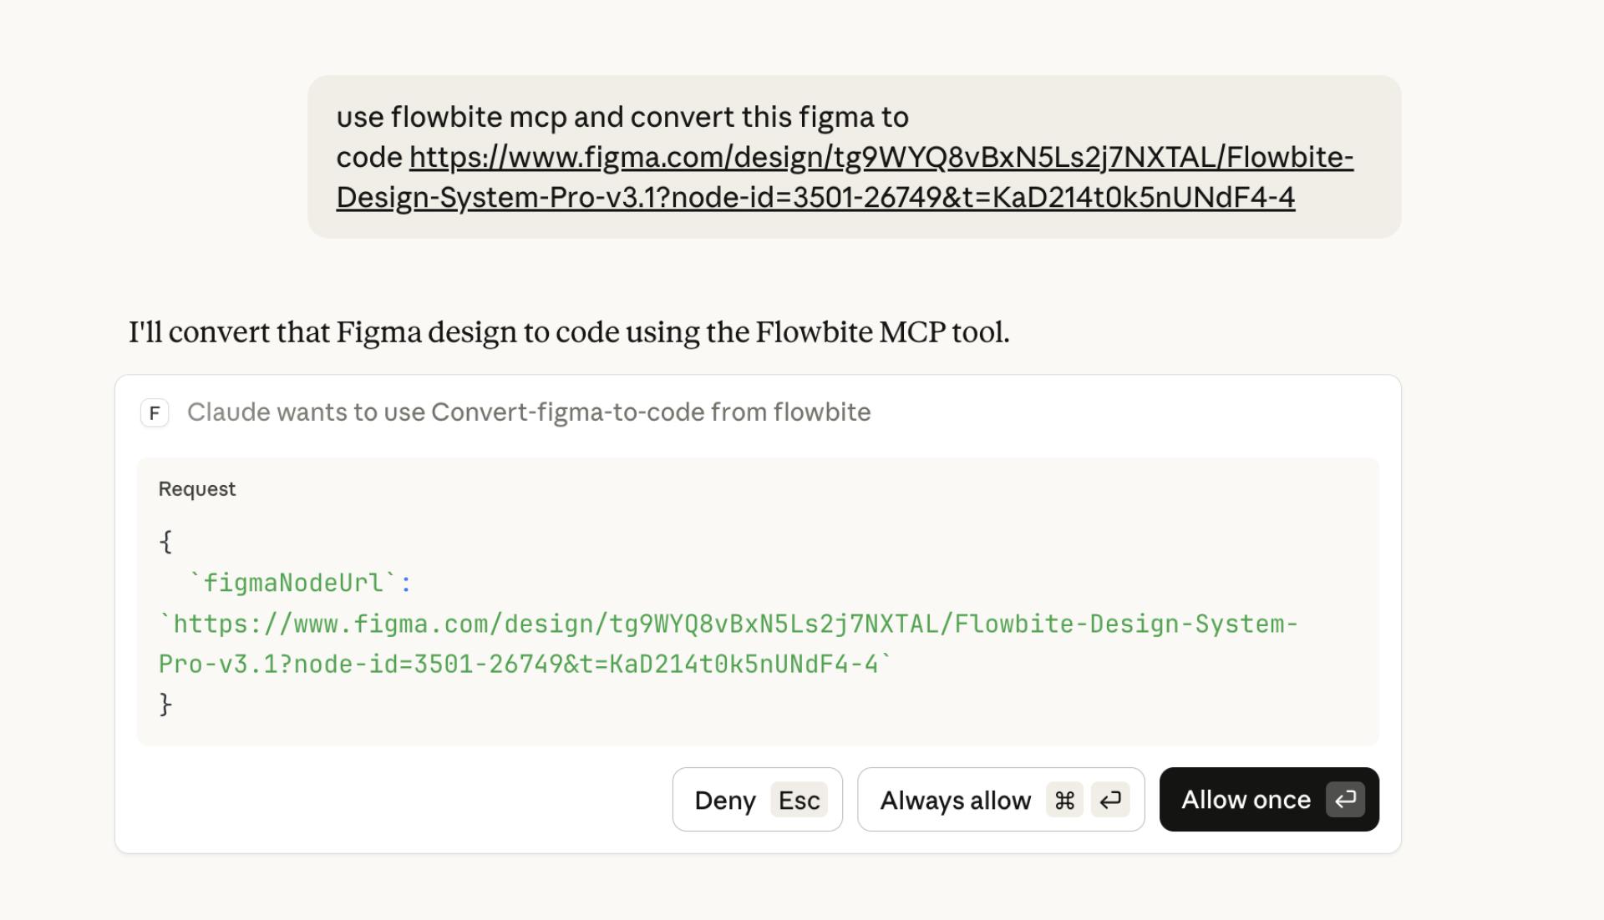Screen dimensions: 1604x920
Task: Click the return arrow icon on Allow once
Action: pos(1345,799)
